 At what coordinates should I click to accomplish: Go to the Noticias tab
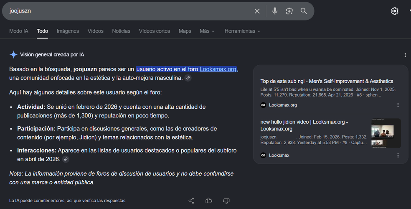[x=121, y=31]
